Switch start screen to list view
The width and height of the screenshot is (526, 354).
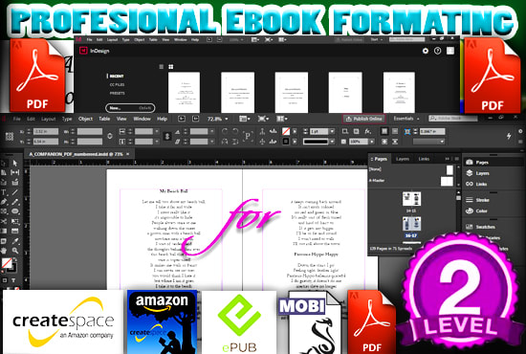click(x=162, y=67)
